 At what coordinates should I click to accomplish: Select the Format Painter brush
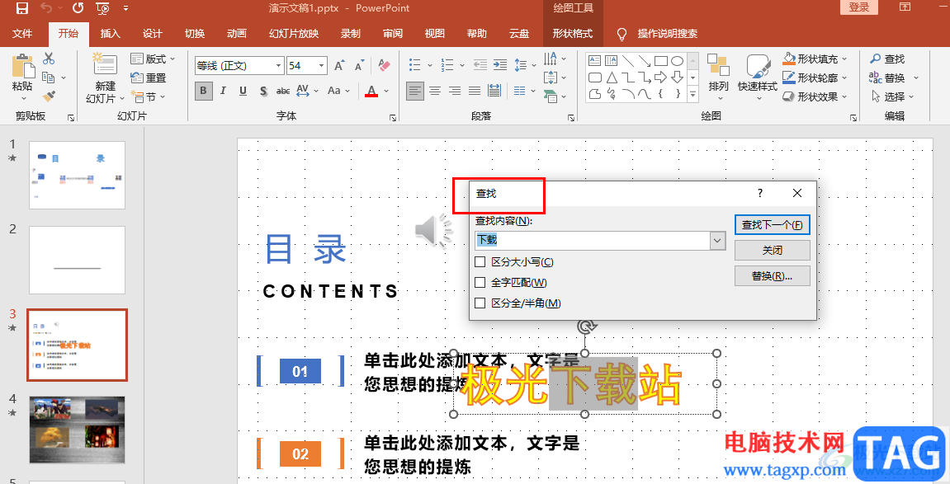49,96
